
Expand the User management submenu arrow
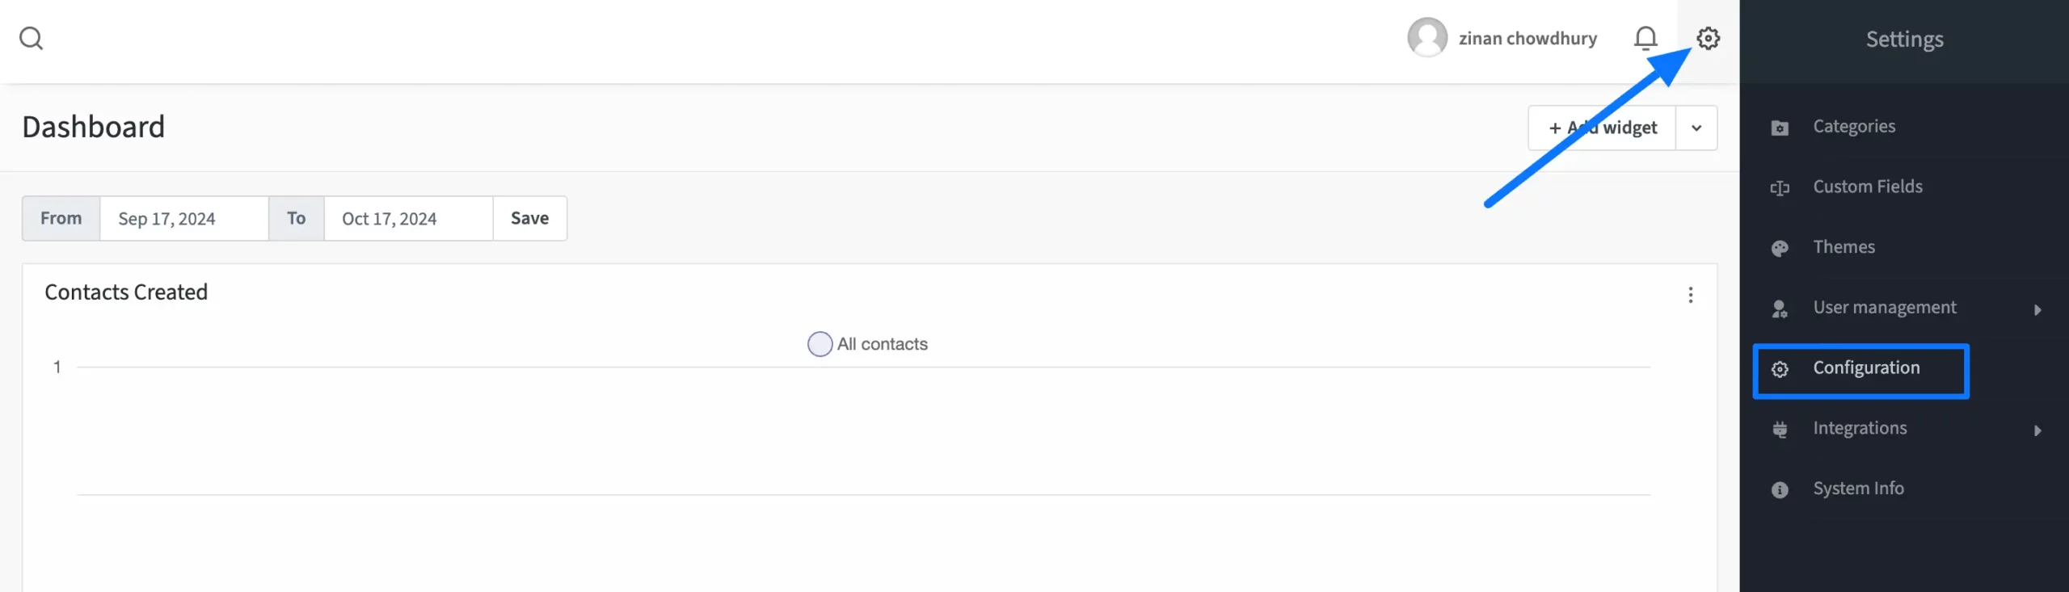pyautogui.click(x=2038, y=309)
